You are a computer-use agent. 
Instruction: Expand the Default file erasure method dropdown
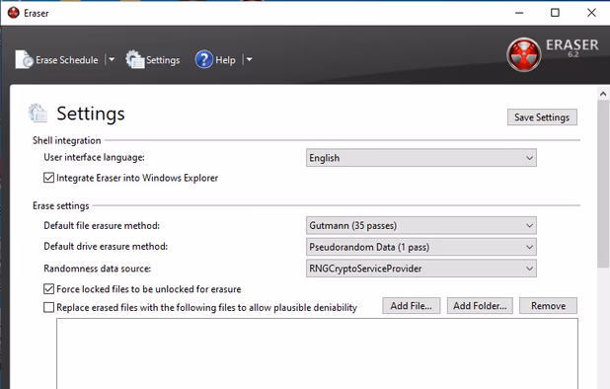tap(420, 225)
